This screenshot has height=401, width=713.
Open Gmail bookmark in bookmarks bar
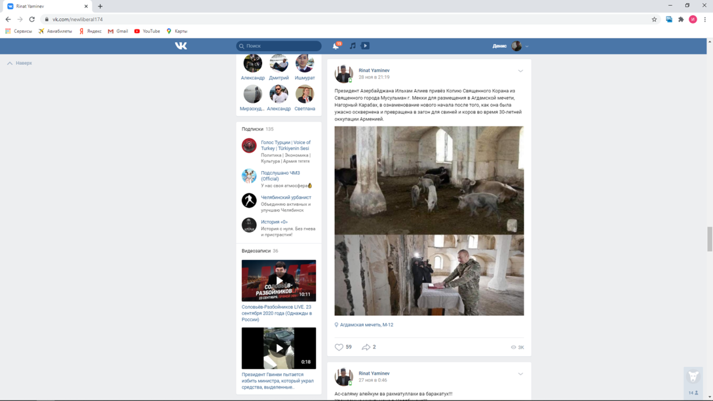(x=118, y=31)
